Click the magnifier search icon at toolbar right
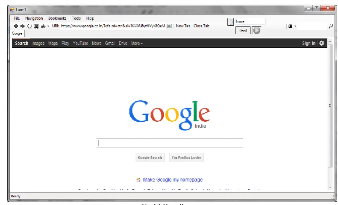 pos(331,26)
